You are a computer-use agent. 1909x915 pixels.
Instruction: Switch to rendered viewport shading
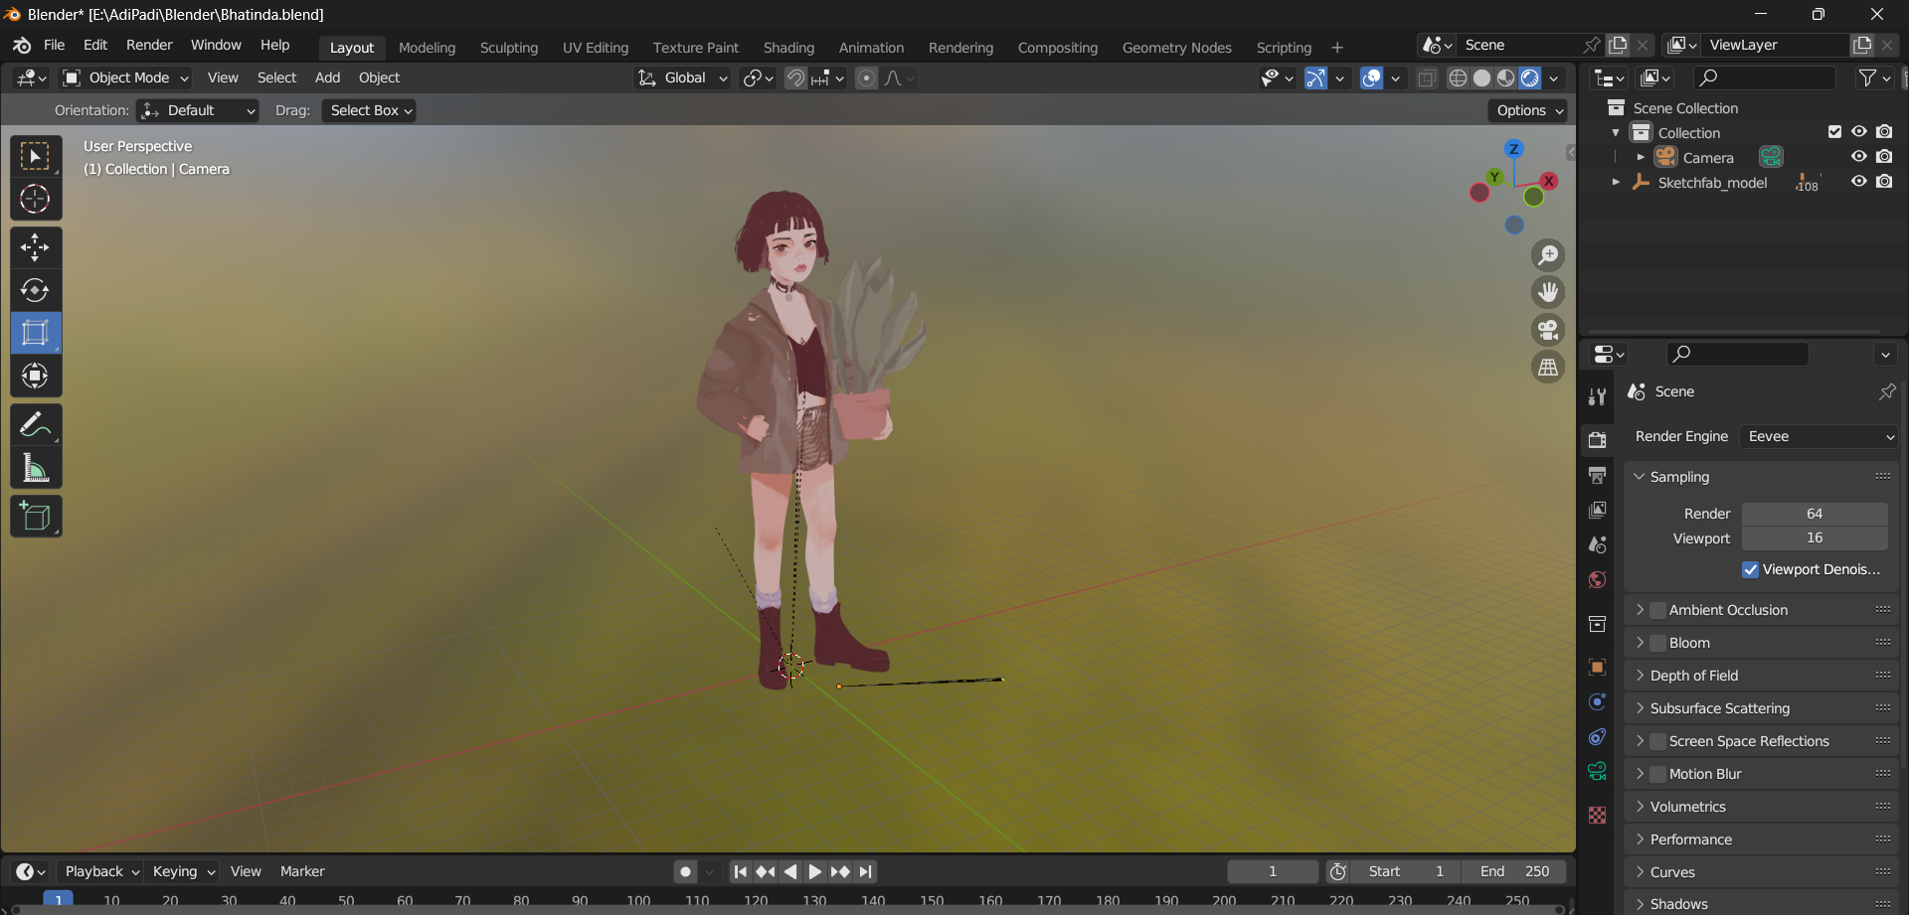(1530, 78)
